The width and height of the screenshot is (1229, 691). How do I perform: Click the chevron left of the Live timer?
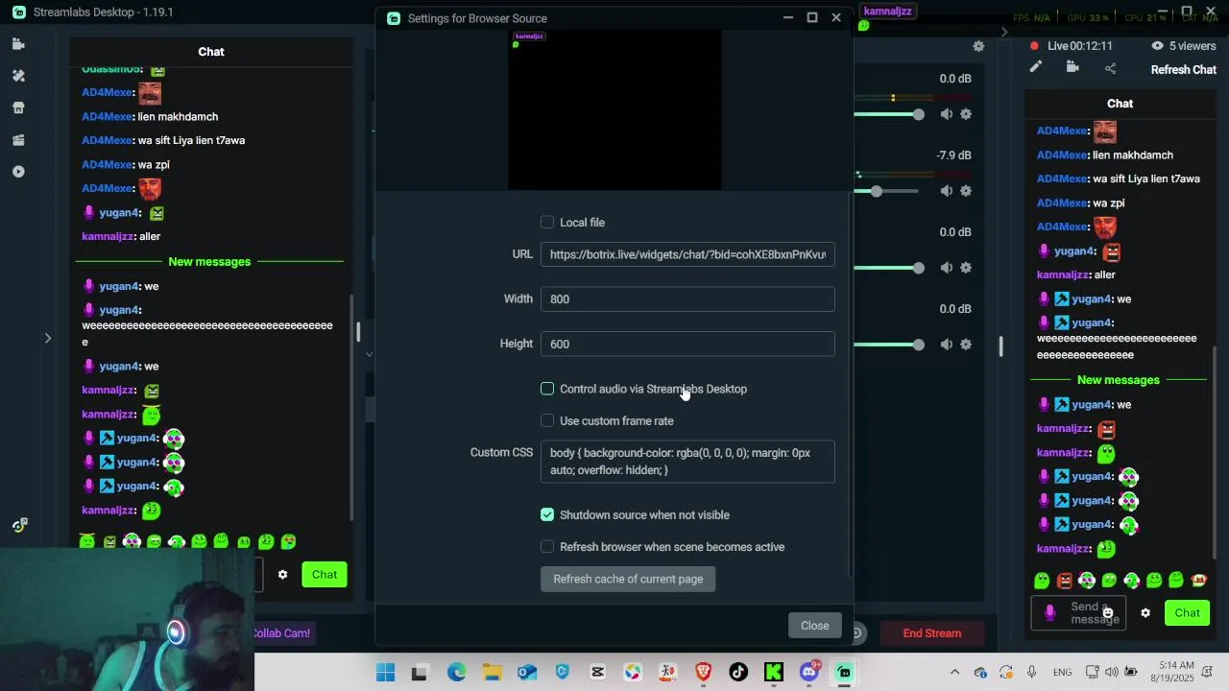pyautogui.click(x=1004, y=32)
